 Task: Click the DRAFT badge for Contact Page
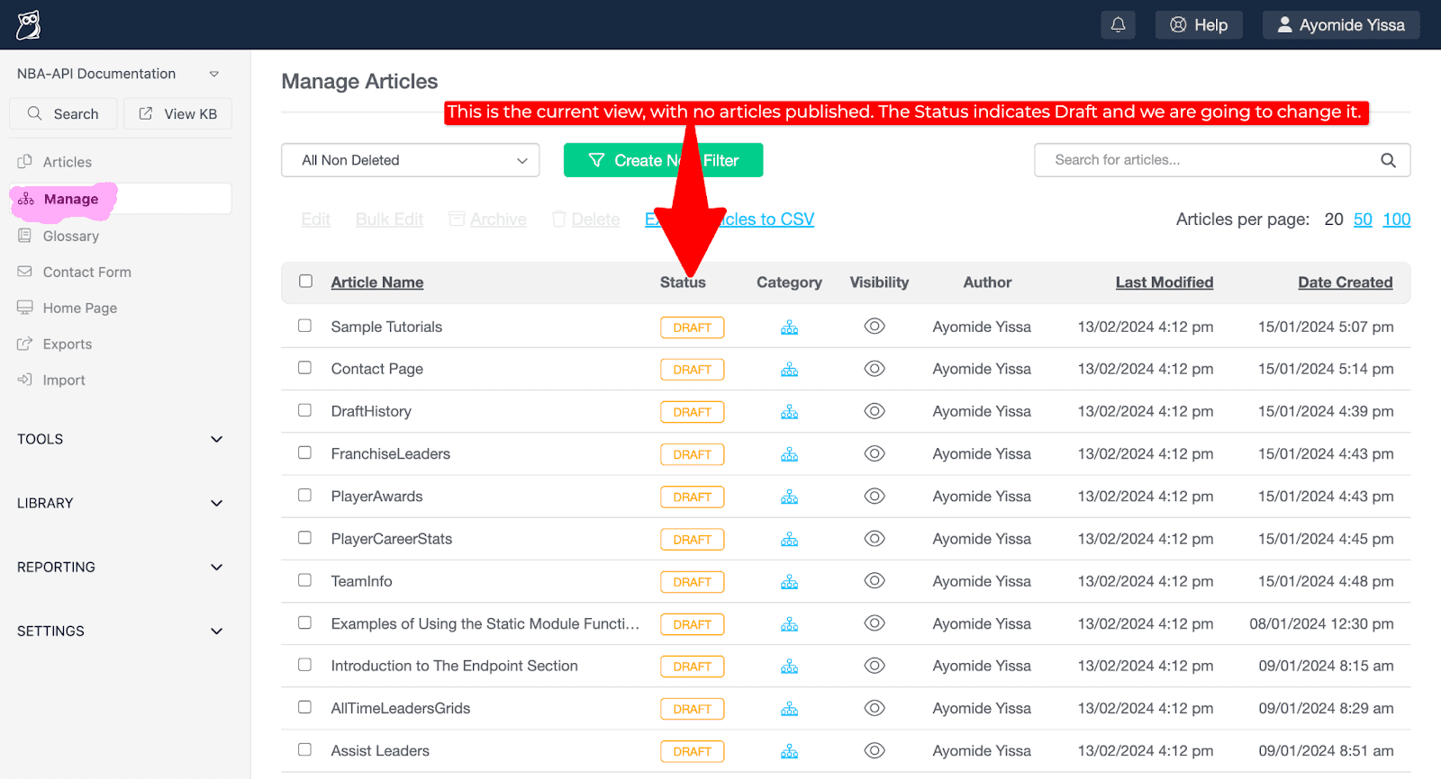(x=692, y=370)
